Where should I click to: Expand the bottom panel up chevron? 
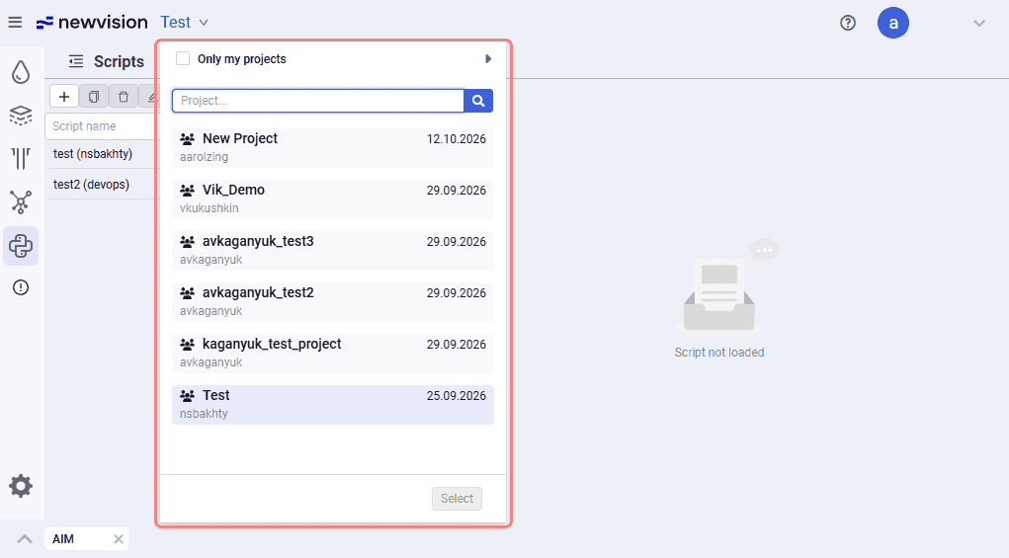pyautogui.click(x=25, y=538)
